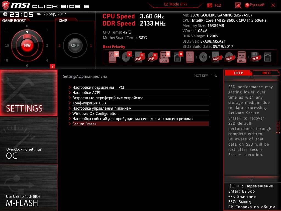The width and height of the screenshot is (281, 211).
Task: Select the last legacy network boot icon
Action: (268, 57)
